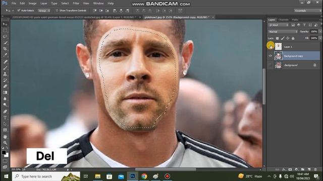Open the Opacity slider arrow
323x181 pixels.
pyautogui.click(x=320, y=32)
